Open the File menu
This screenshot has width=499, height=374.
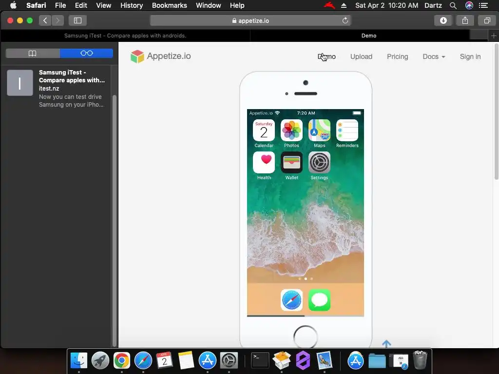(x=60, y=5)
